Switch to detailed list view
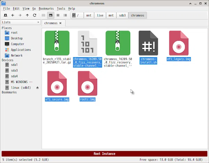 coord(65,15)
